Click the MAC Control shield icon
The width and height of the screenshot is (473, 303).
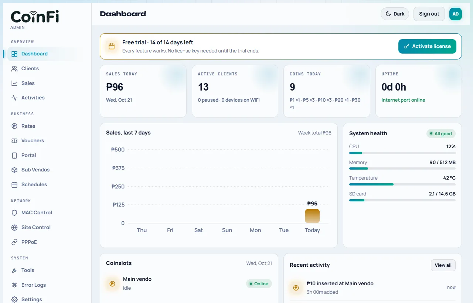pos(14,213)
